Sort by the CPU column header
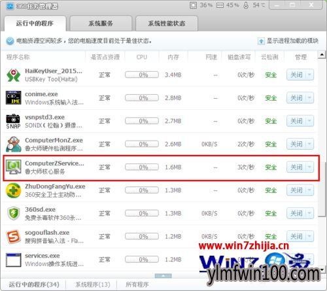The width and height of the screenshot is (327, 291). tap(142, 57)
